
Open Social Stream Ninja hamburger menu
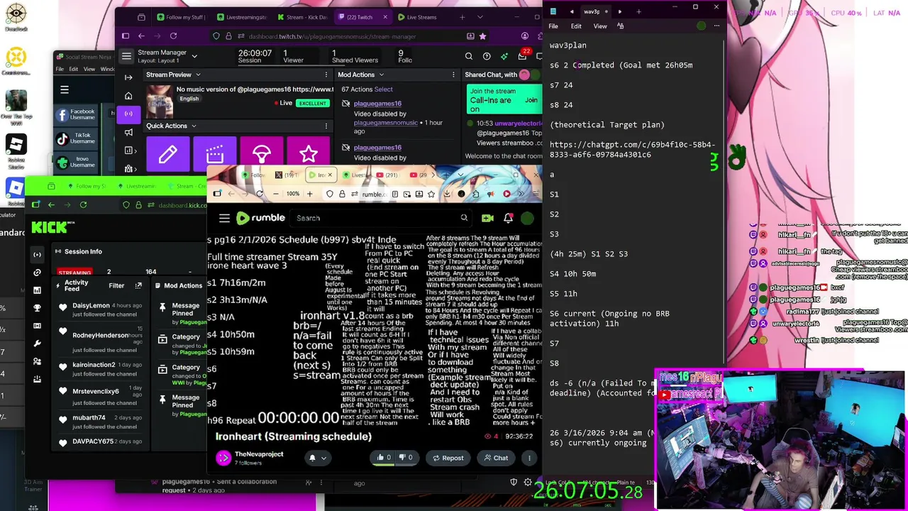(65, 89)
